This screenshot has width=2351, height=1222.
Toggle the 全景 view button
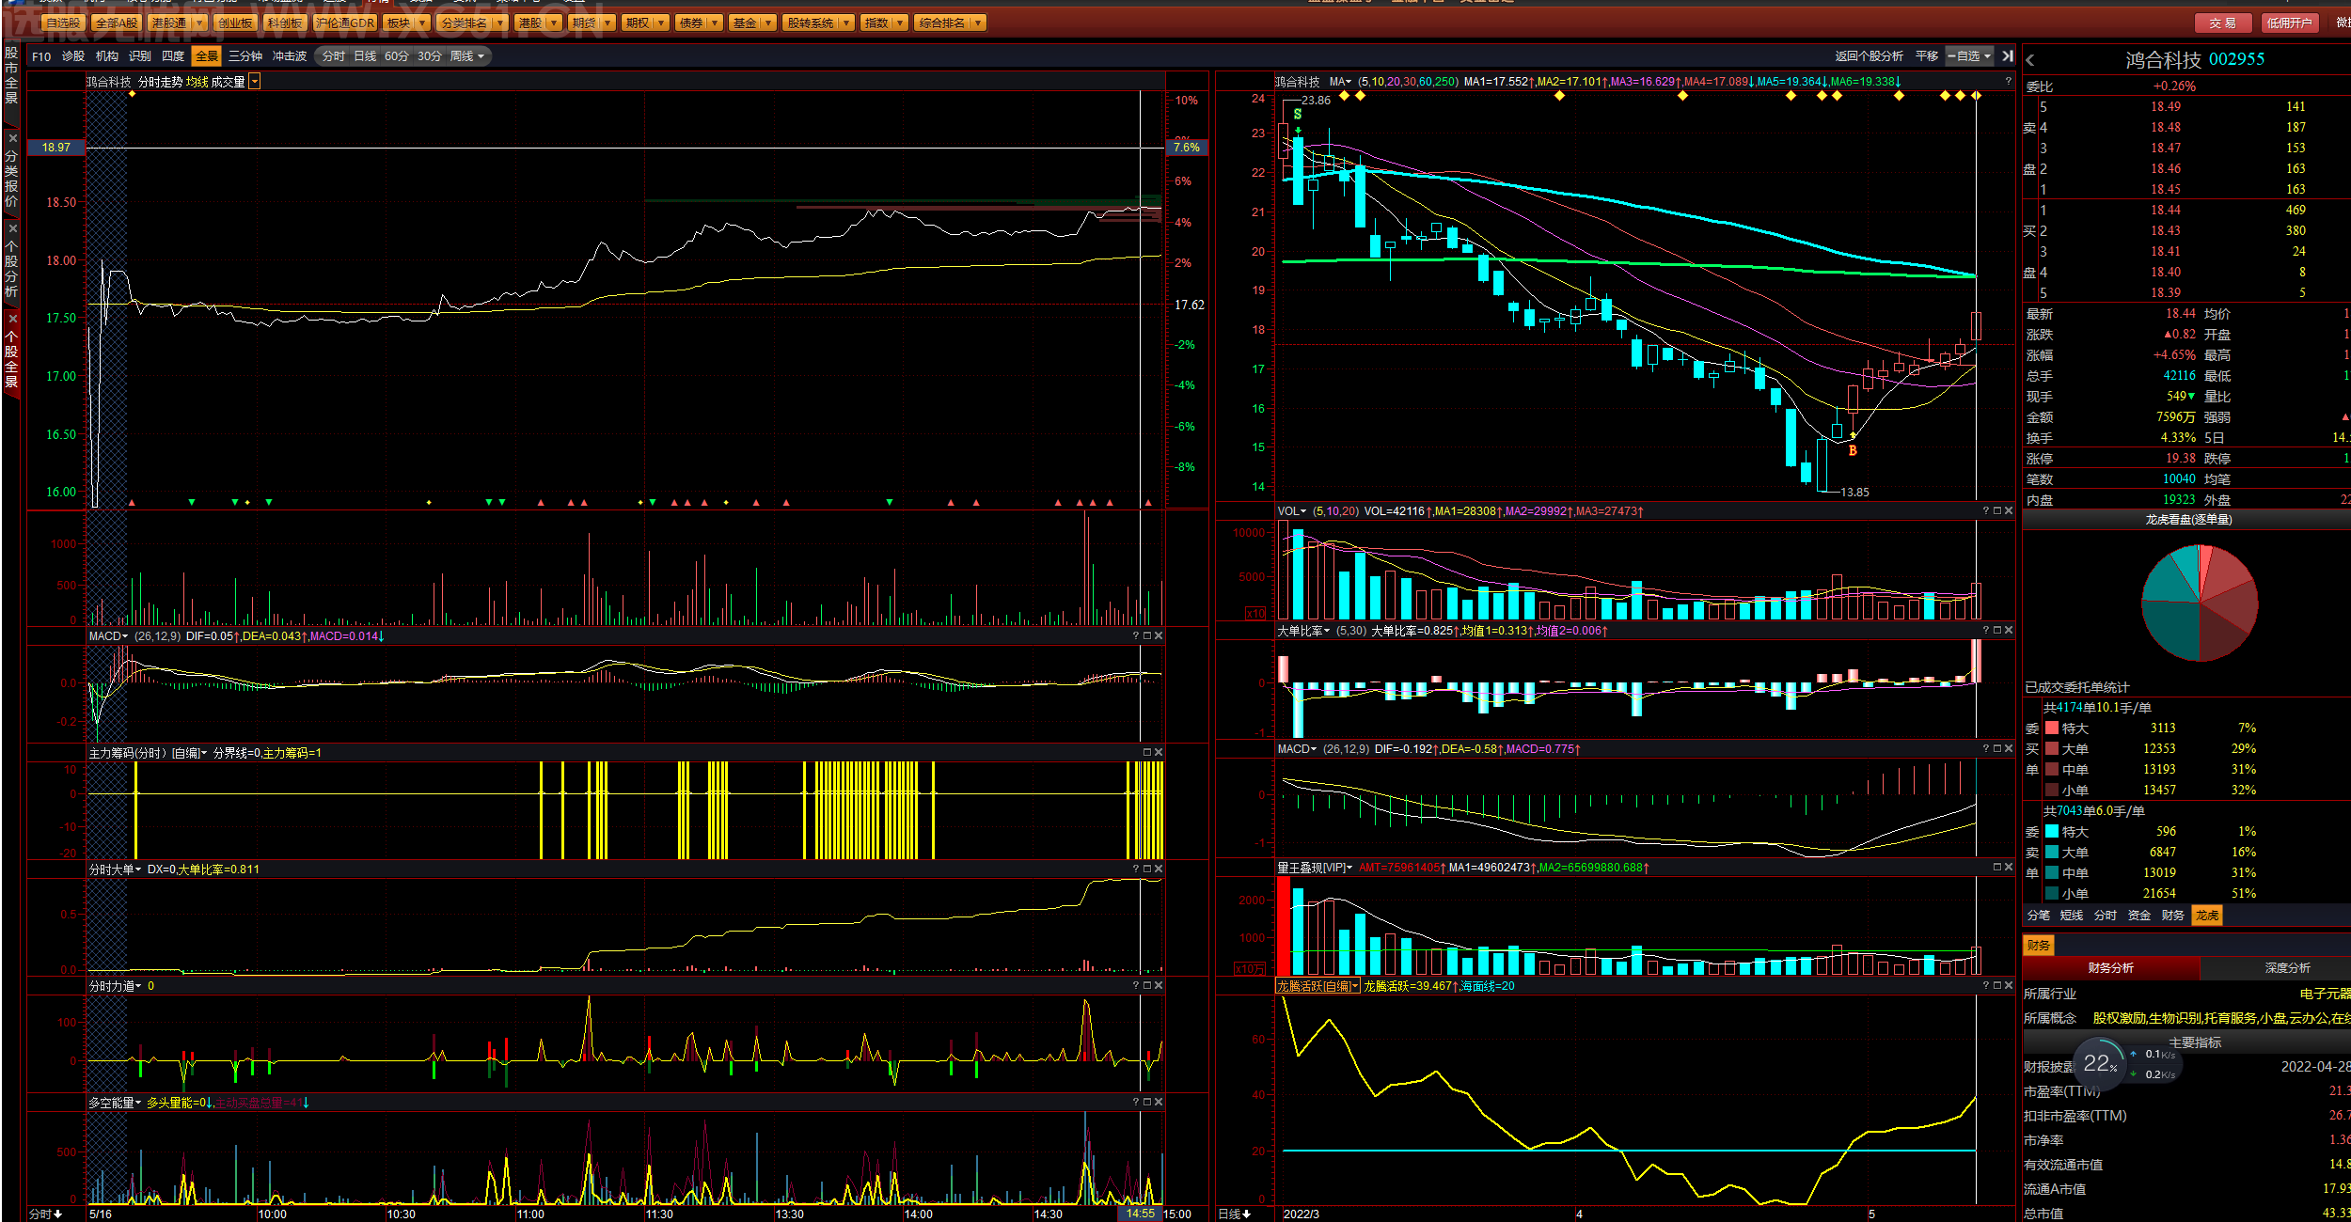tap(206, 56)
